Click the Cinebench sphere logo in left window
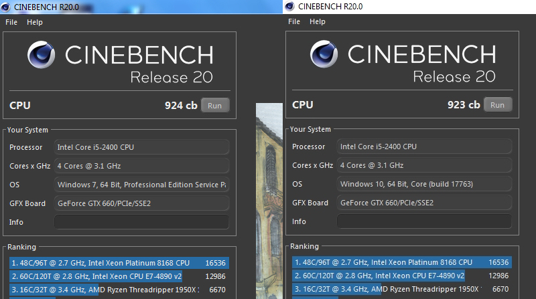 tap(41, 55)
